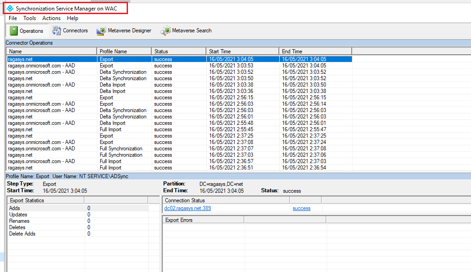Open the dc02.ragasys.net:389 connection link
Screen dimensions: 471x272
click(x=188, y=208)
